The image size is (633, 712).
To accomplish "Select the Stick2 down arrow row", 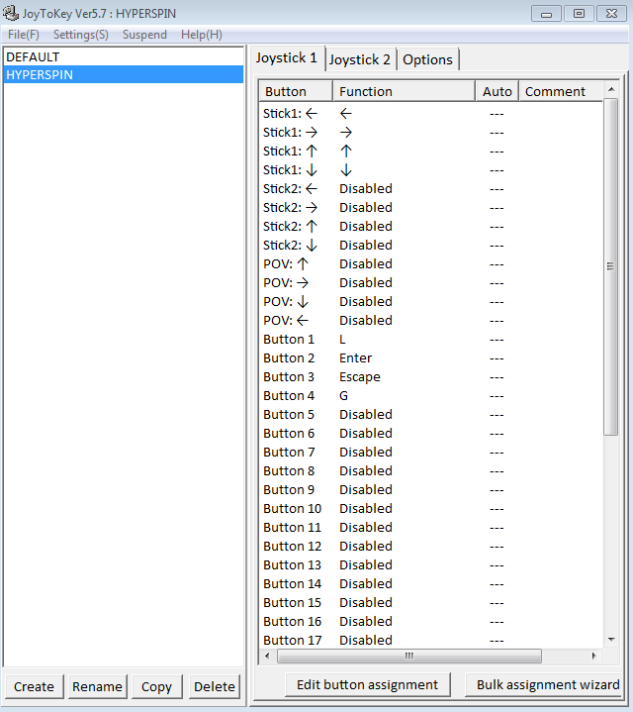I will (431, 246).
